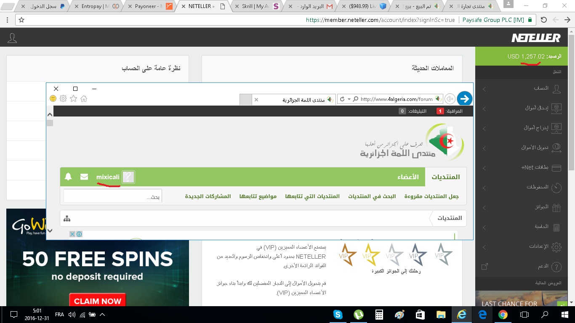Click the forum sitemap tree icon

(x=67, y=218)
